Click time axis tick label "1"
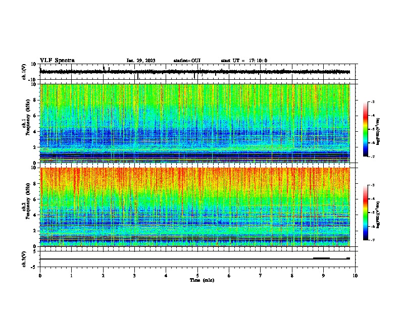The image size is (400, 309). [x=71, y=276]
